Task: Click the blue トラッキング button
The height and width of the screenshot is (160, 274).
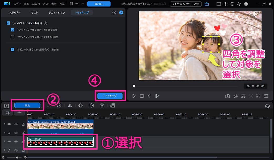Action: [x=110, y=96]
